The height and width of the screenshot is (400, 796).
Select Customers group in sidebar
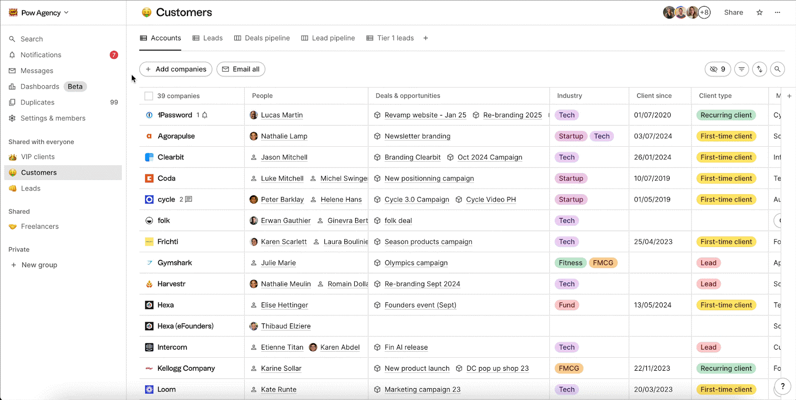pos(63,173)
